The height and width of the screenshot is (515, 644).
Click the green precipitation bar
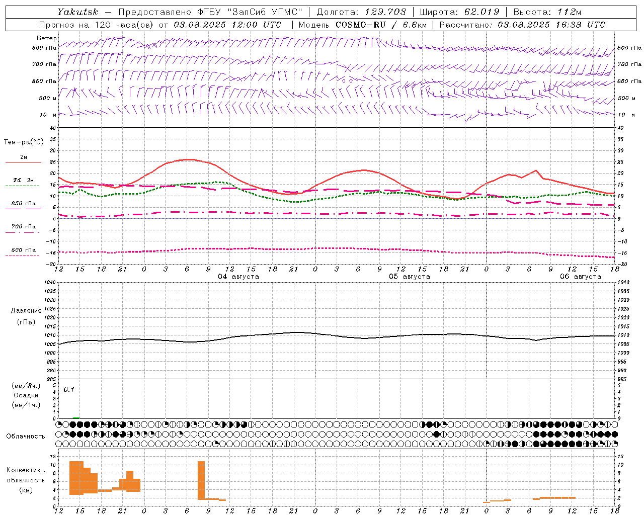(76, 417)
